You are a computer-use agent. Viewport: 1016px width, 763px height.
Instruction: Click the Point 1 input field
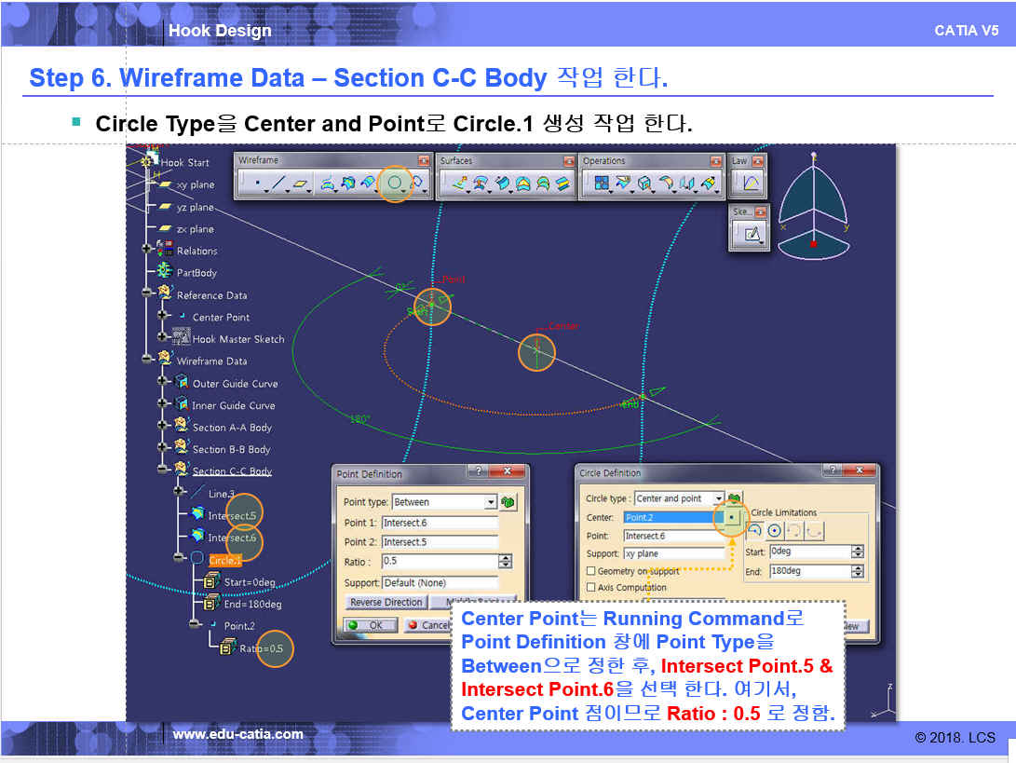(440, 523)
